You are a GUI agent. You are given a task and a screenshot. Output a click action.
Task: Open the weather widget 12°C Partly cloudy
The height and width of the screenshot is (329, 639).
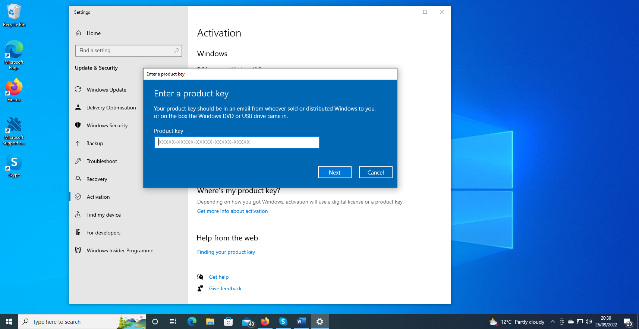click(x=517, y=322)
